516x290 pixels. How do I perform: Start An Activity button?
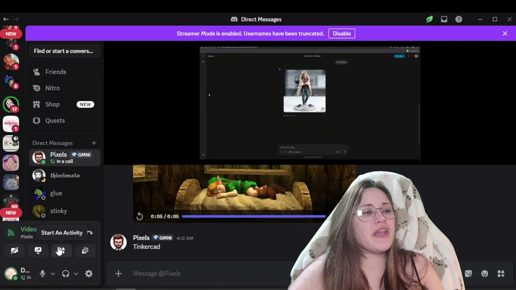(x=61, y=251)
